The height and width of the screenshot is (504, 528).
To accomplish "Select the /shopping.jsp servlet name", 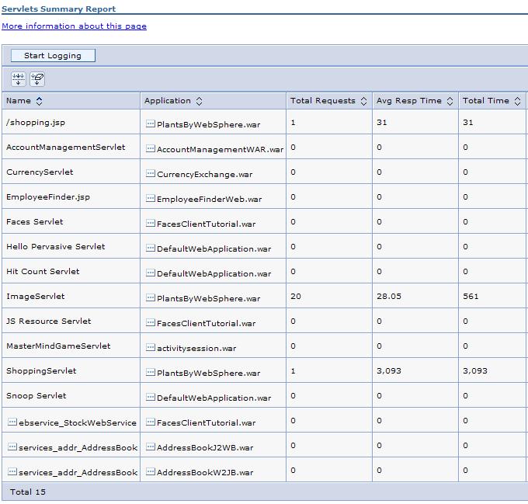I will pyautogui.click(x=36, y=122).
